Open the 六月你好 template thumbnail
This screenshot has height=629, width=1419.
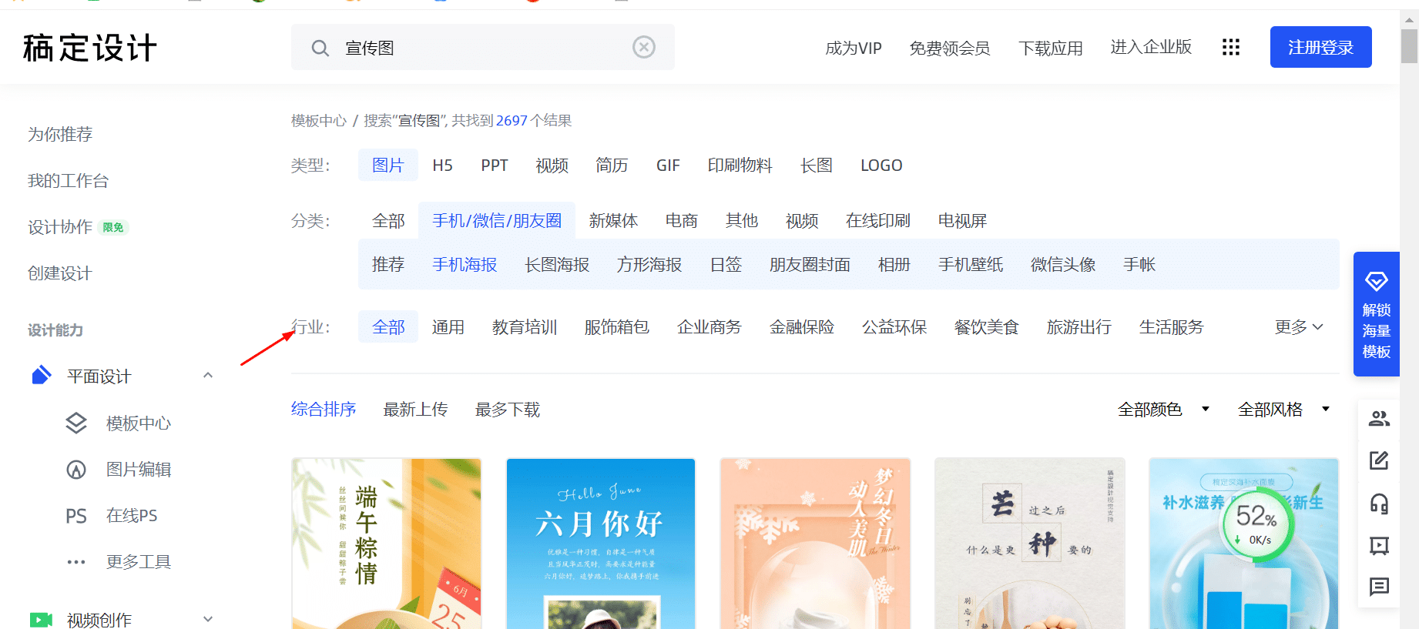(x=601, y=544)
